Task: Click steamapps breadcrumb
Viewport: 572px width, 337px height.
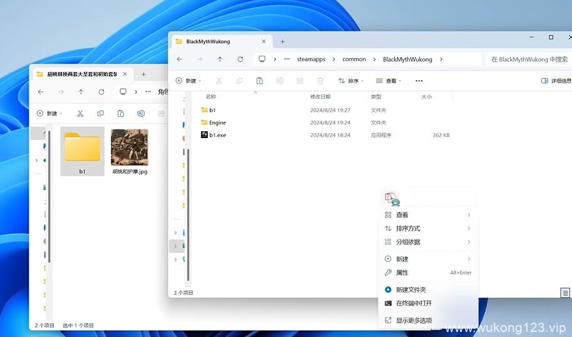Action: tap(311, 59)
